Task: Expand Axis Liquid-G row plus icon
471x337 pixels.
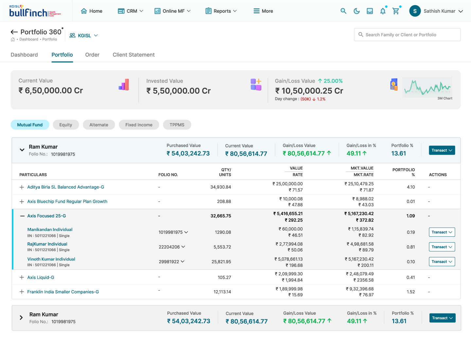Action: pyautogui.click(x=22, y=277)
